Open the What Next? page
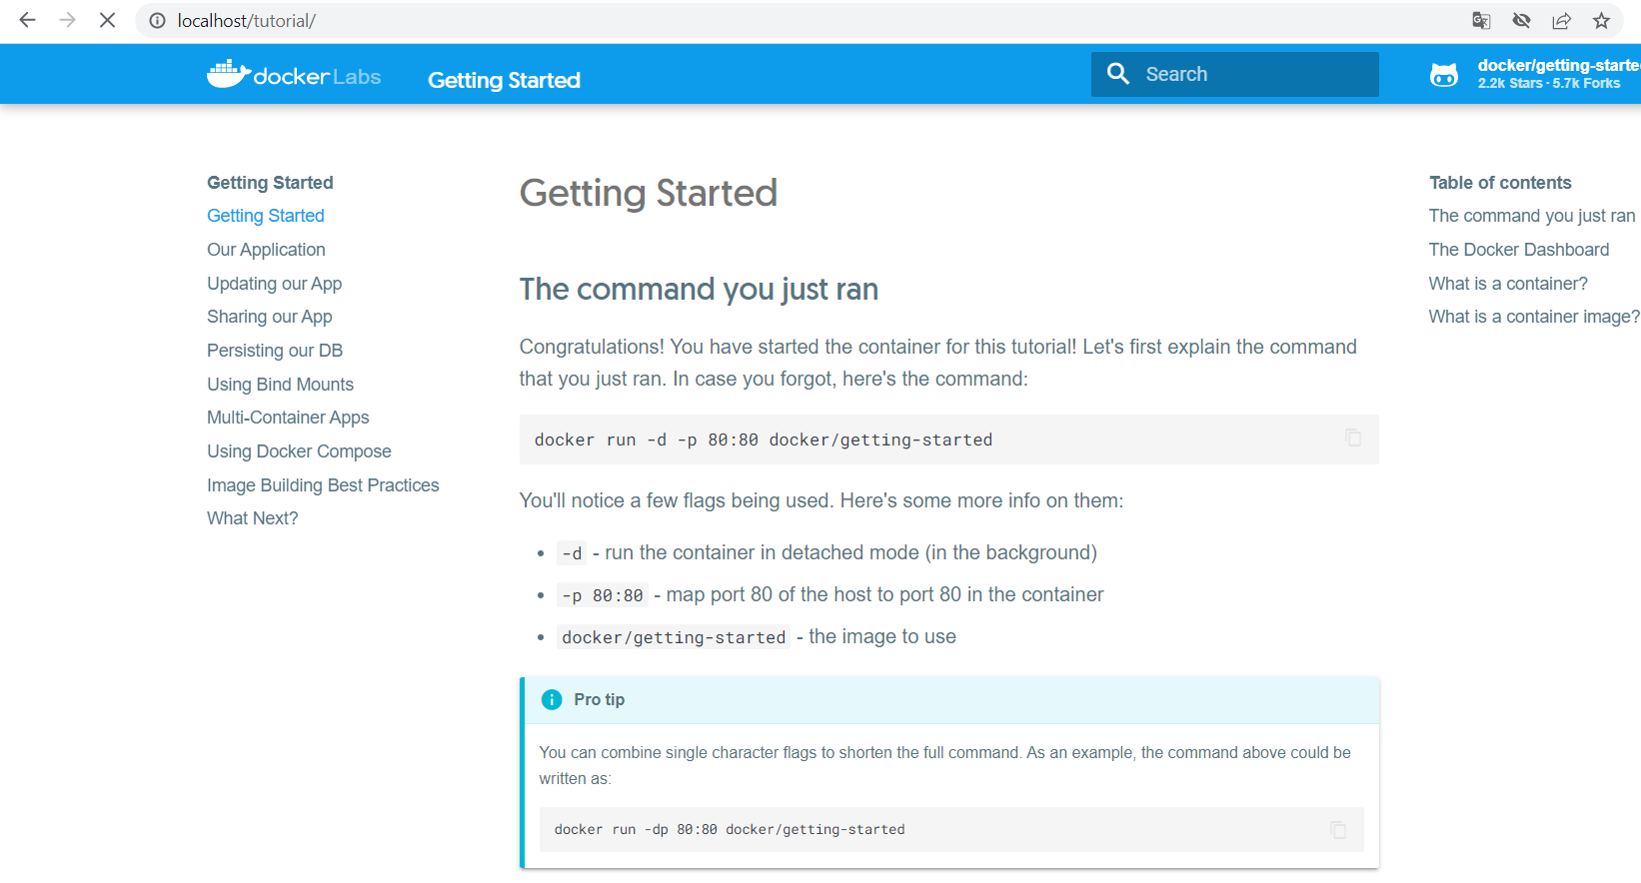This screenshot has height=883, width=1641. (x=253, y=518)
